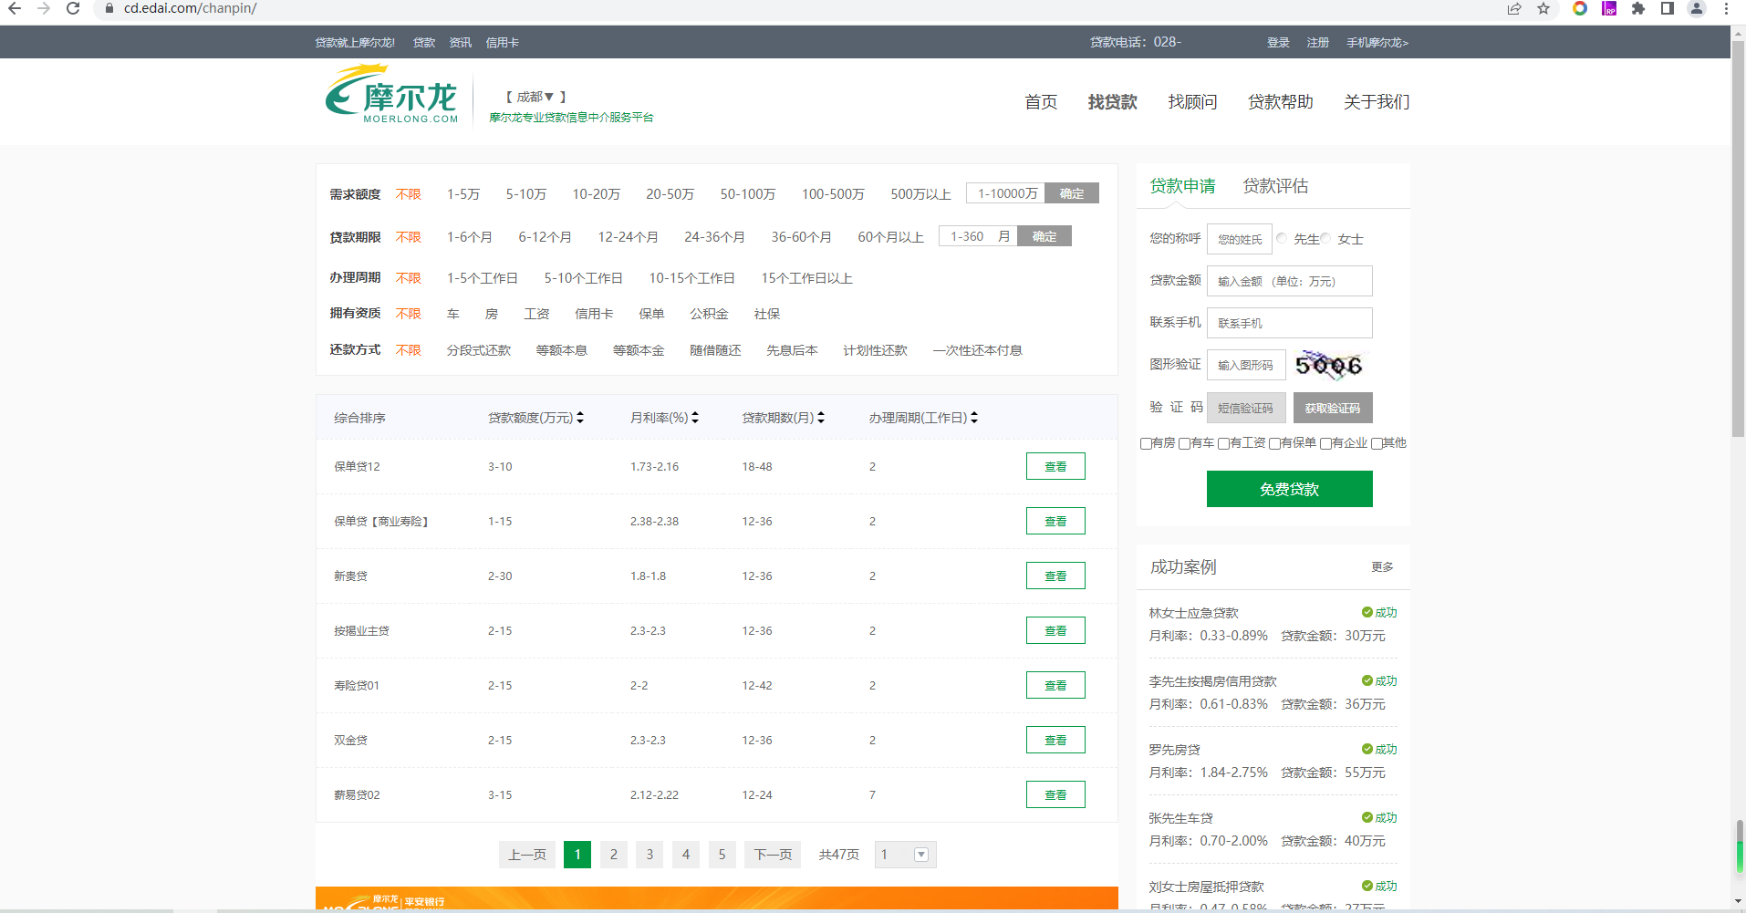Image resolution: width=1746 pixels, height=913 pixels.
Task: Click the purple extension icon
Action: click(x=1609, y=8)
